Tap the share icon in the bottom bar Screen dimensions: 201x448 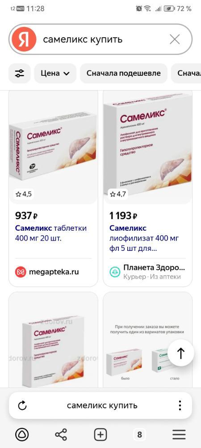tap(61, 435)
